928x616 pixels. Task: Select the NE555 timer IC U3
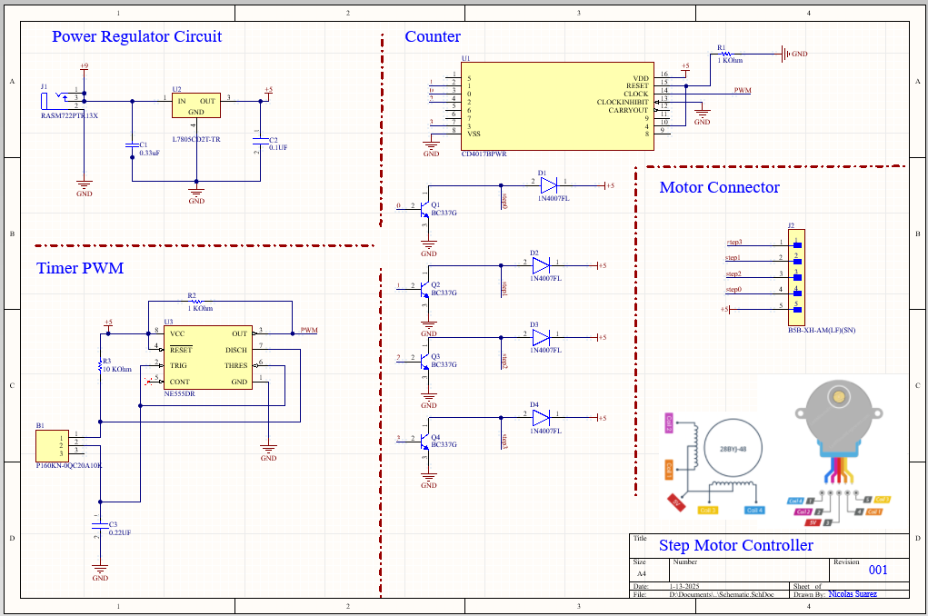(x=207, y=358)
